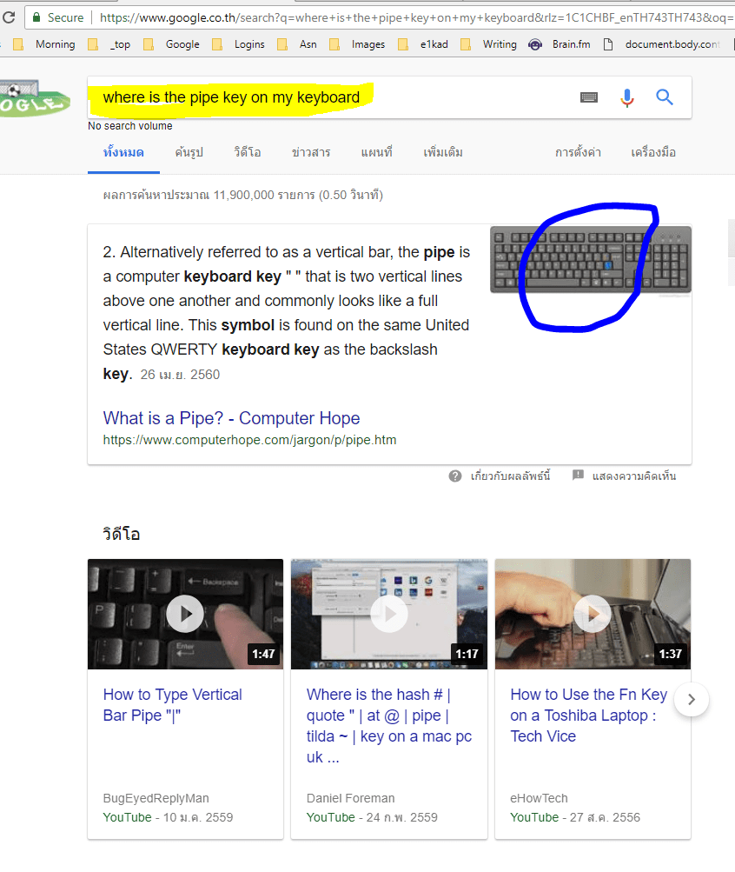Switch to the ข่าวสาร (News) tab

311,152
